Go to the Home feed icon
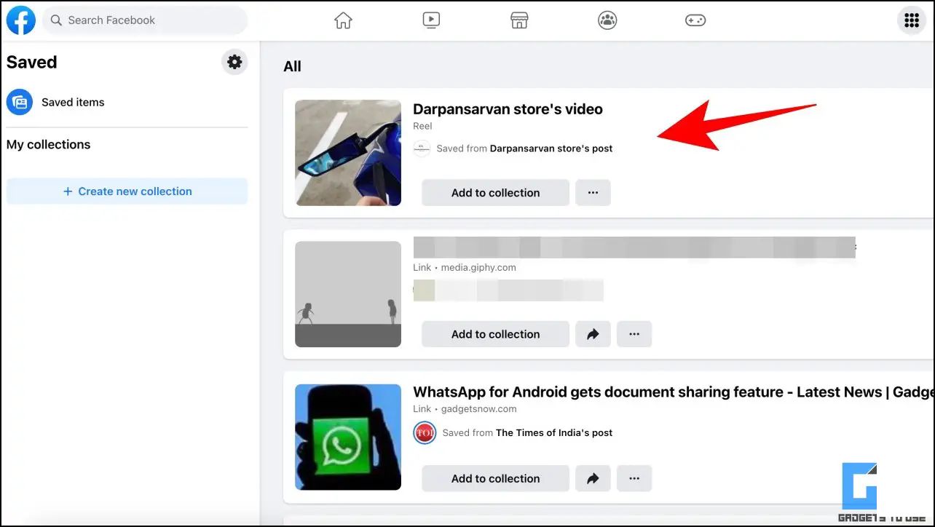 tap(343, 20)
